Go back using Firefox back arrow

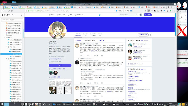click(x=2, y=11)
